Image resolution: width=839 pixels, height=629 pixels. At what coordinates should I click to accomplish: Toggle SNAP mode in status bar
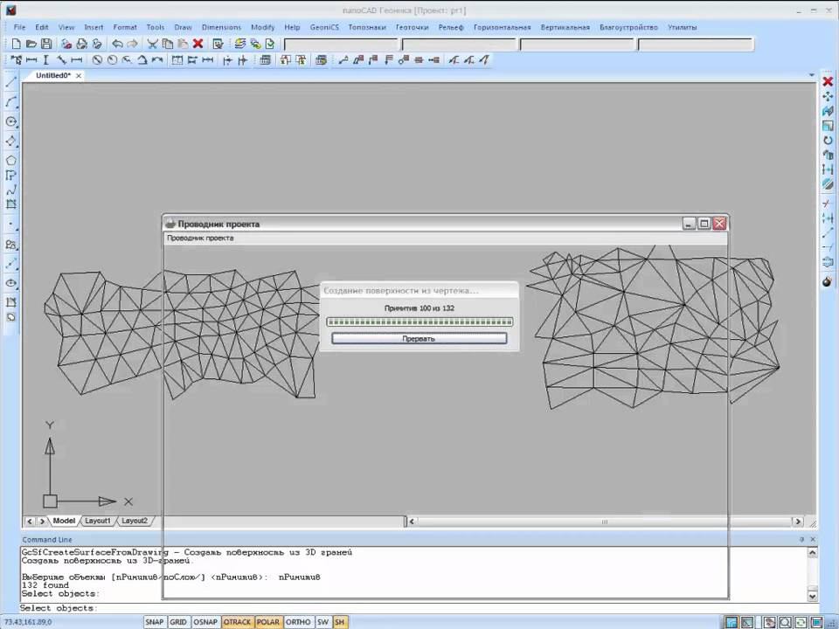point(155,622)
